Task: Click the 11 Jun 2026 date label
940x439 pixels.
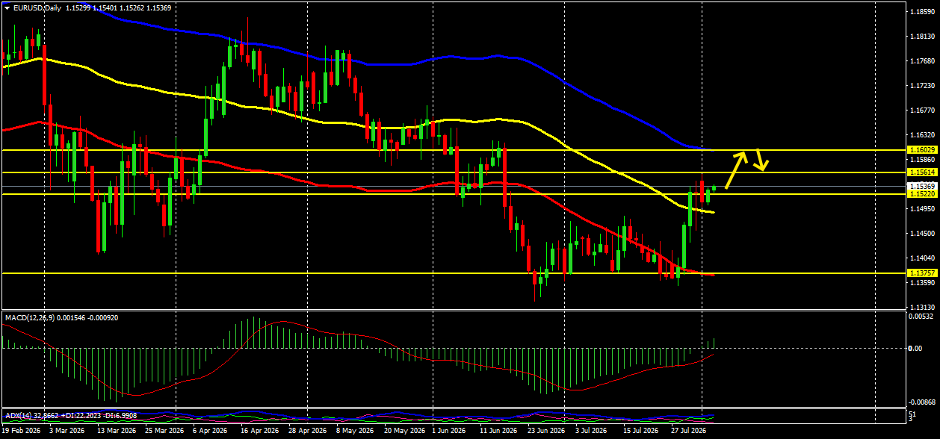Action: click(498, 431)
